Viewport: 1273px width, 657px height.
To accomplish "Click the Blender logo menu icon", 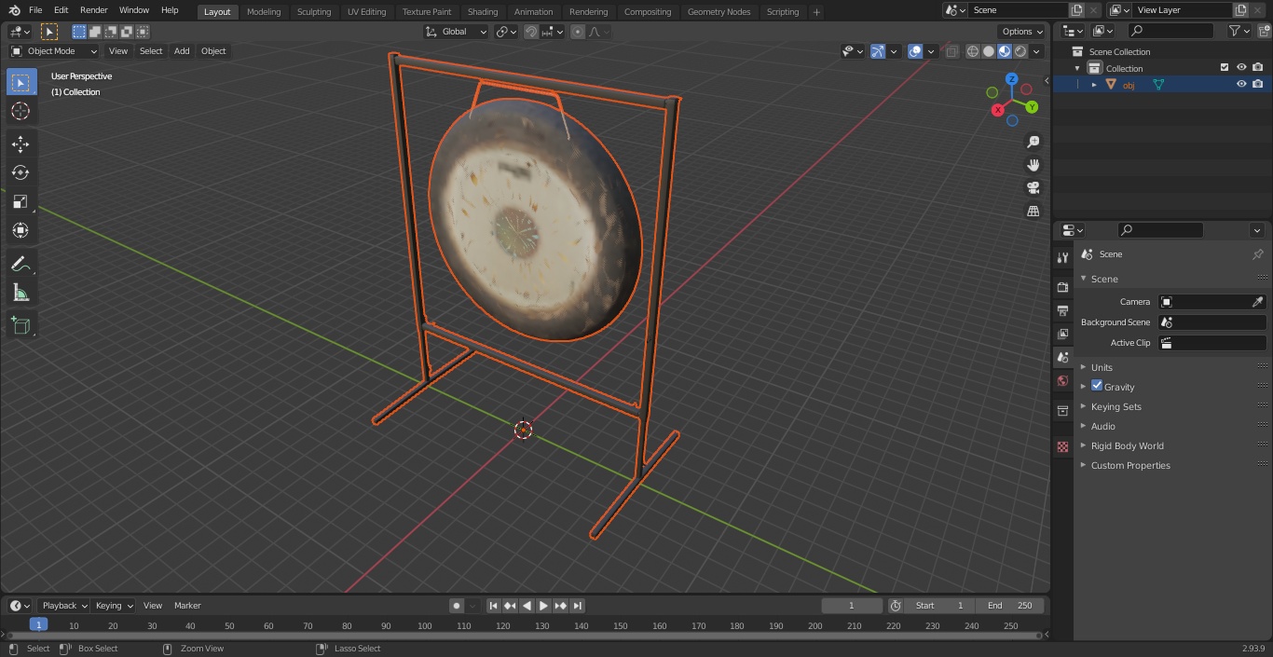I will click(x=14, y=10).
